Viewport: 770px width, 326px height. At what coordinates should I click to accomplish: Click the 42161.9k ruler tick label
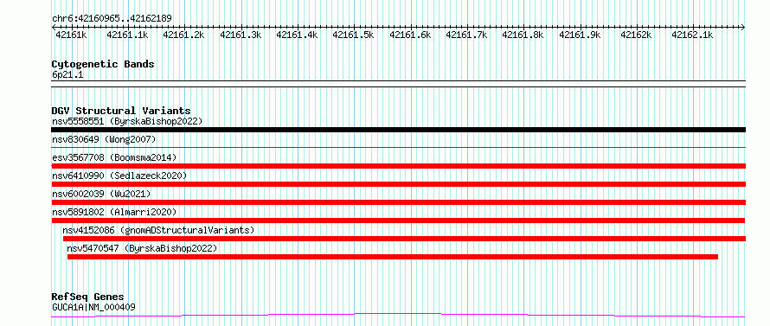click(580, 35)
